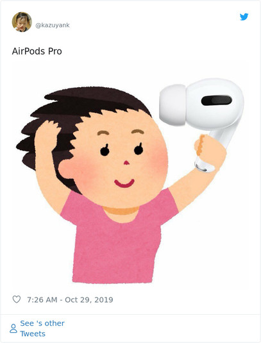Viewport: 261px width, 343px height.
Task: Click the hand gripping the AirPod stem
Action: (210, 152)
